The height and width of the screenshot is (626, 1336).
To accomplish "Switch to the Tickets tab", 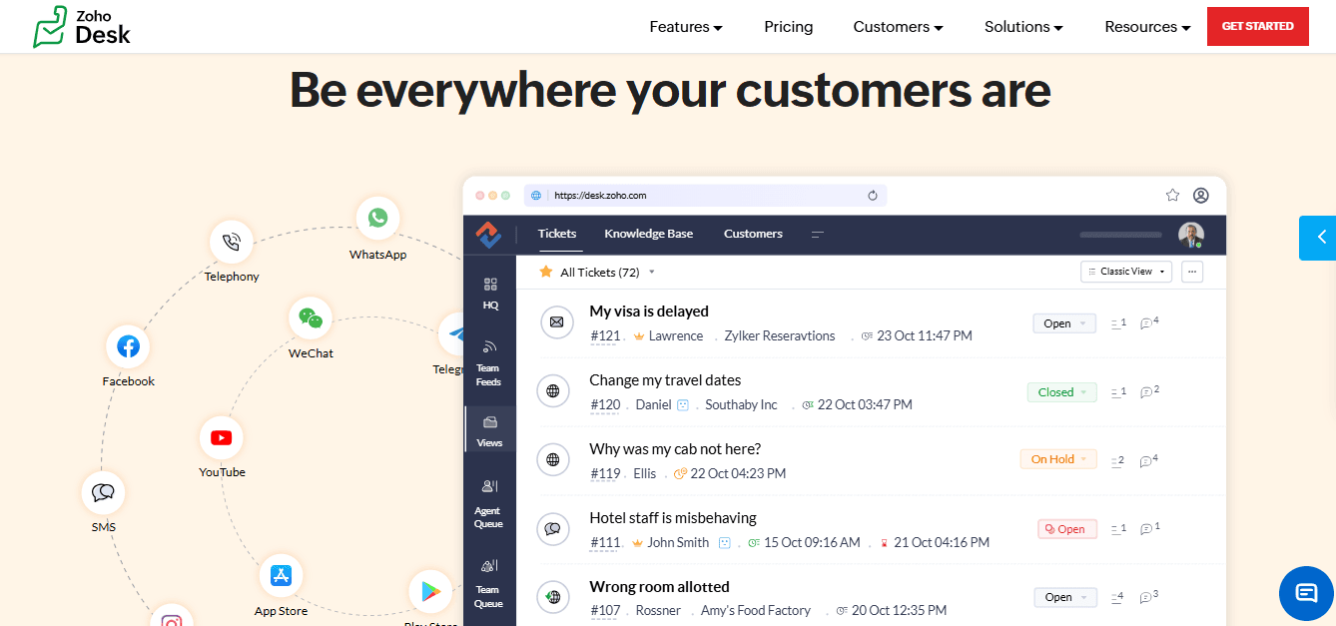I will [557, 234].
